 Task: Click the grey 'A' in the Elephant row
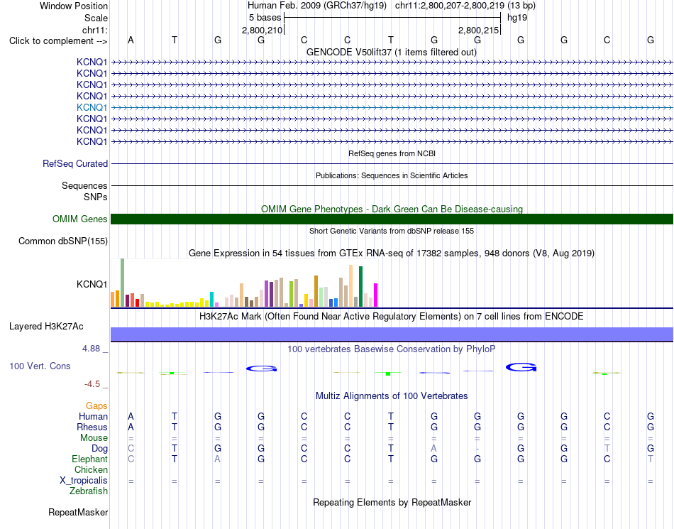[218, 459]
